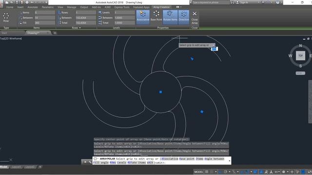Image resolution: width=312 pixels, height=175 pixels.
Task: Click the TOP face of the ViewCube
Action: (300, 56)
